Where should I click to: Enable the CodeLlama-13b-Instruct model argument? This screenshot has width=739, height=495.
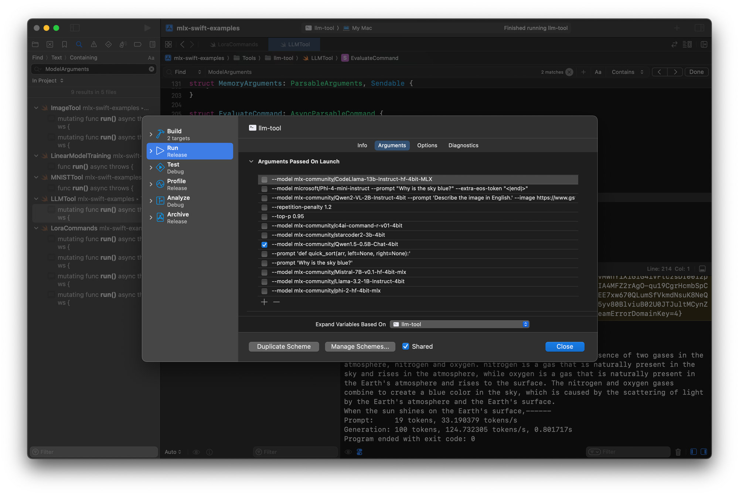264,179
